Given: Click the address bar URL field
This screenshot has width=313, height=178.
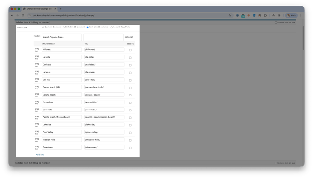Looking at the screenshot, I should [130, 15].
